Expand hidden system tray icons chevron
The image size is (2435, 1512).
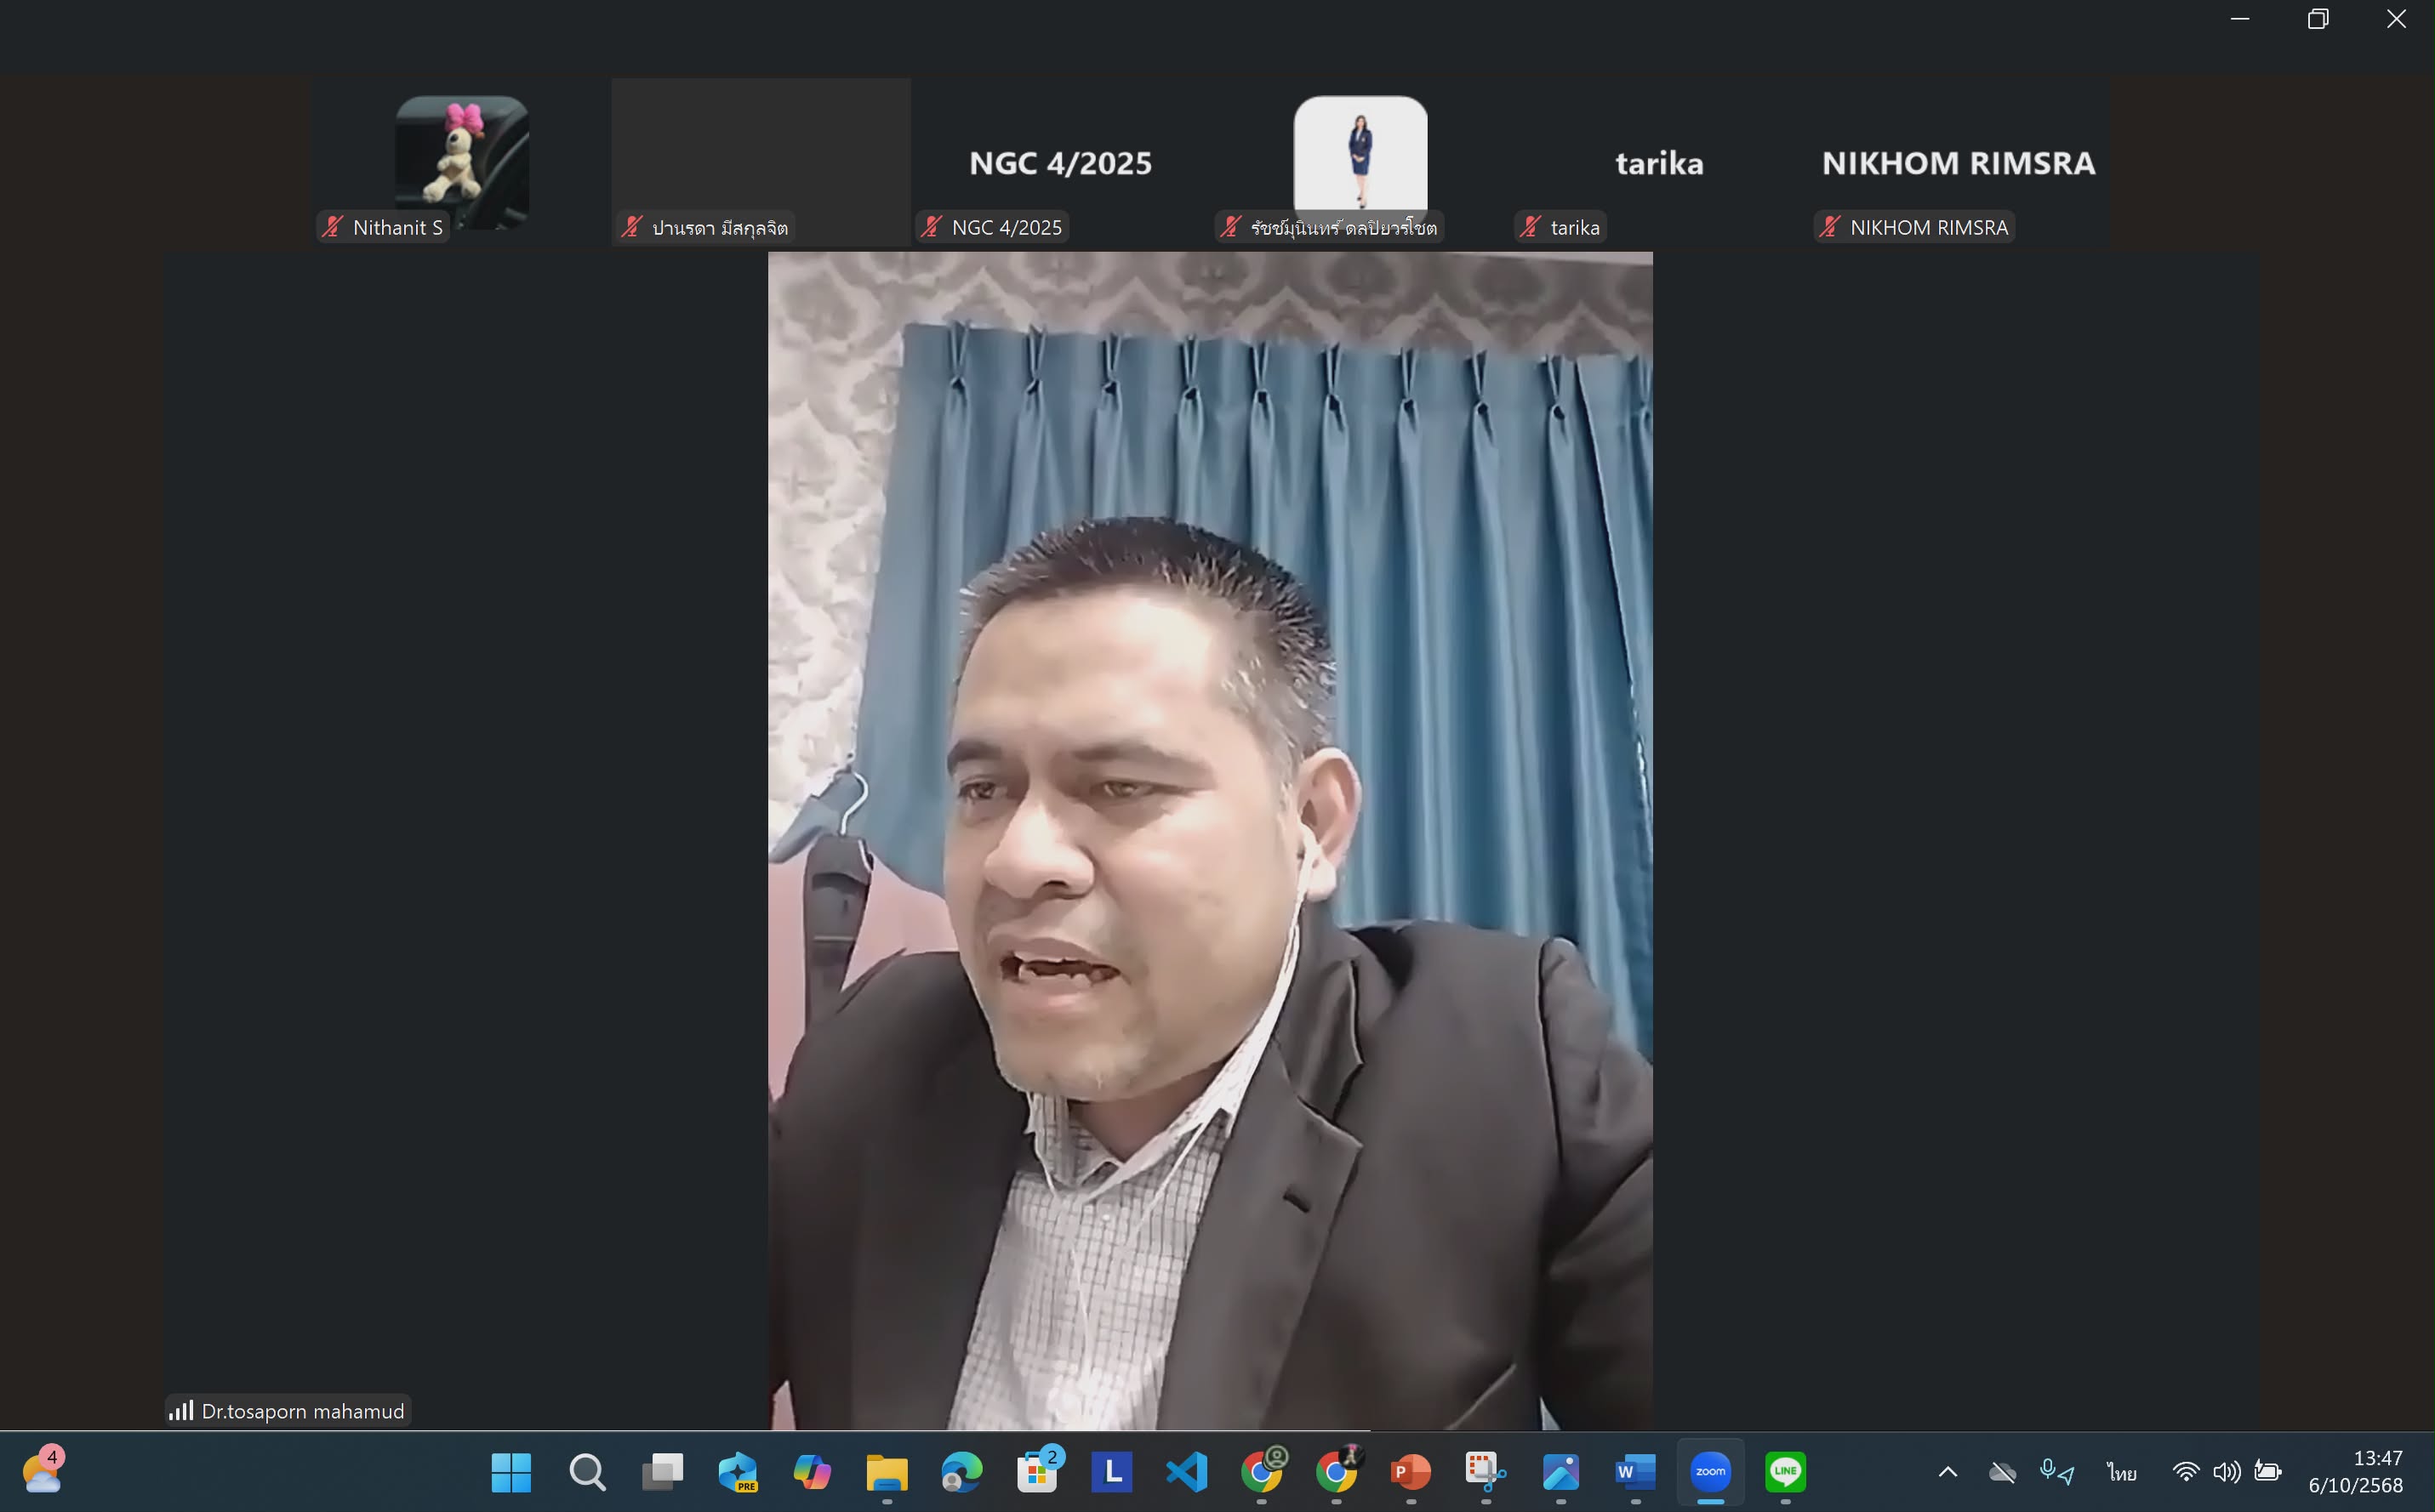(x=1947, y=1471)
